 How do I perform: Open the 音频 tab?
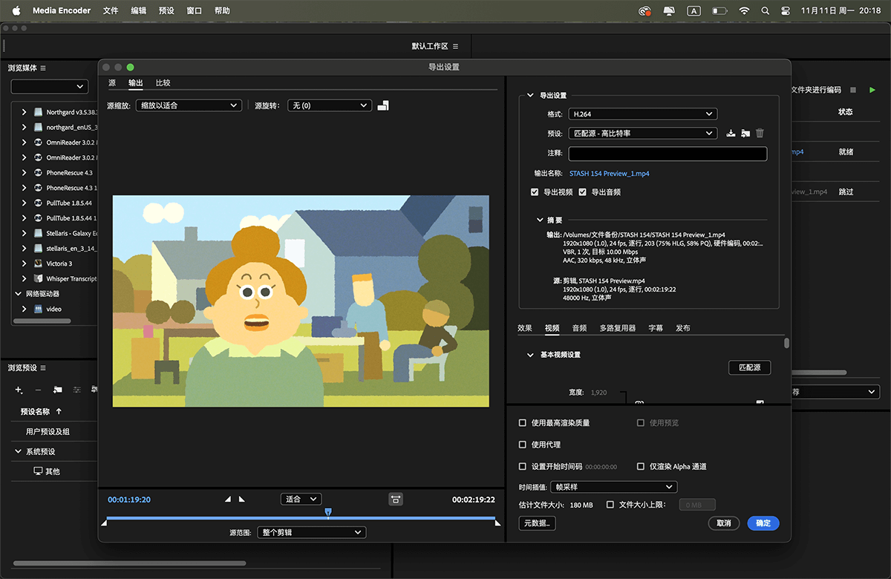(x=579, y=328)
